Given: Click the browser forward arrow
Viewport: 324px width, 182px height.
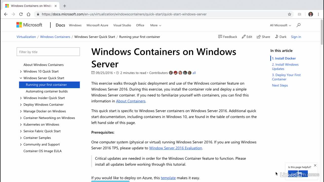Looking at the screenshot, I should (x=13, y=14).
